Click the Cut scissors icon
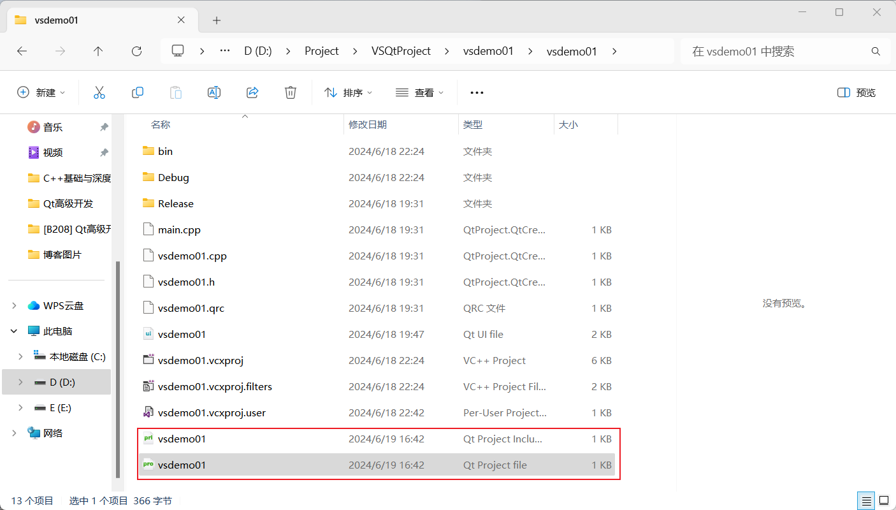 coord(99,92)
